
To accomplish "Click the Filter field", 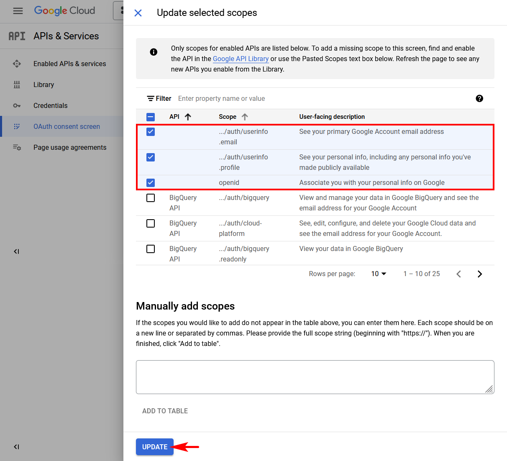I will (x=221, y=98).
